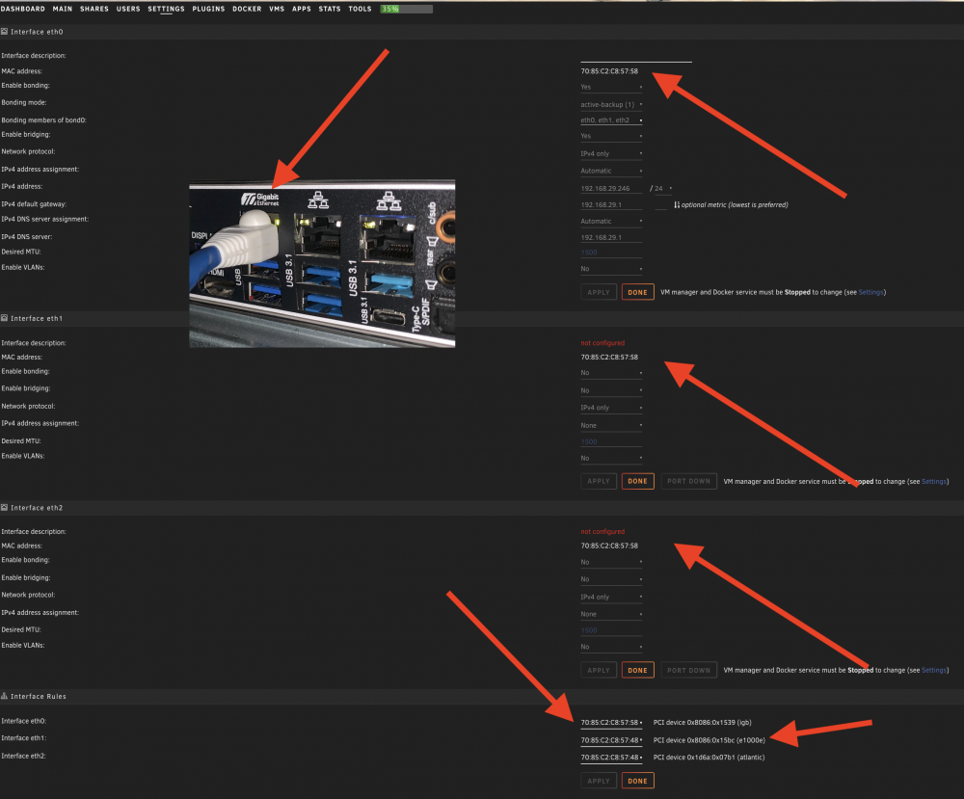Open the /24 subnet mask dropdown
The width and height of the screenshot is (964, 799).
664,189
